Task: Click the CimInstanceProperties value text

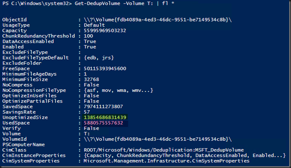Action: (x=185, y=155)
